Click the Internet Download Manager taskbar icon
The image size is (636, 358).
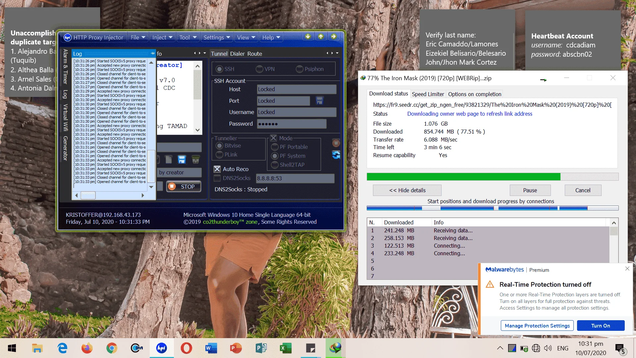[335, 348]
